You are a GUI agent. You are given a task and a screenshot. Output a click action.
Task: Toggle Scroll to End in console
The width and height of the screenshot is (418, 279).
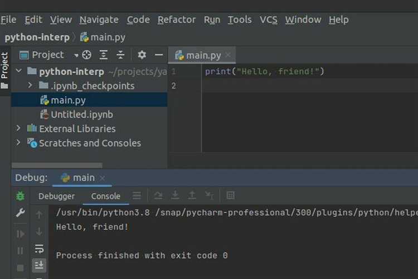39,265
